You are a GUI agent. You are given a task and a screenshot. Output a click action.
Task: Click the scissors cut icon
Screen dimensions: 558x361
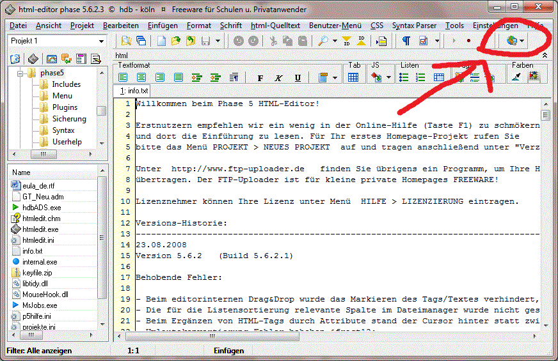pyautogui.click(x=273, y=41)
